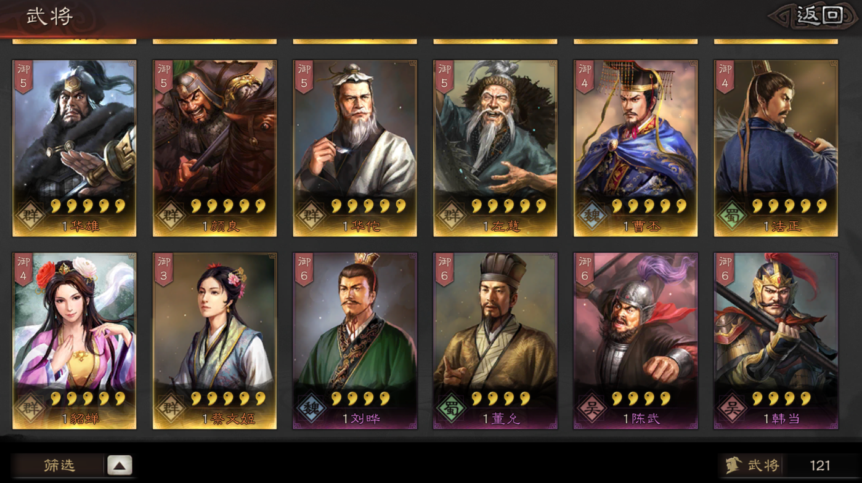This screenshot has height=483, width=862.
Task: Open the 法正 general card
Action: point(776,148)
